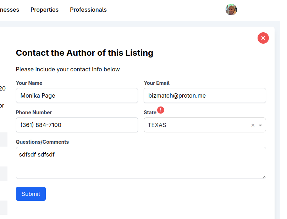Click the Phone Number input field
Screen dimensions: 287x219
77,125
